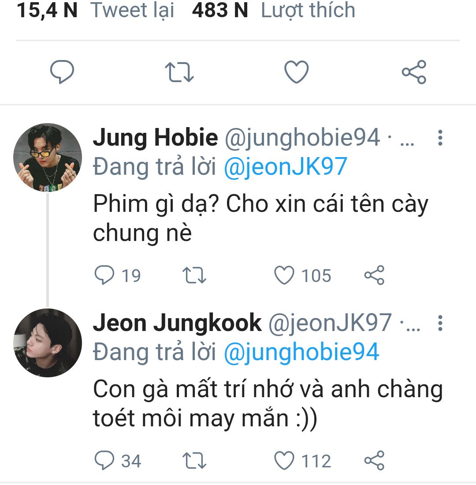Retweet the main tweet
This screenshot has height=485, width=476.
point(179,72)
